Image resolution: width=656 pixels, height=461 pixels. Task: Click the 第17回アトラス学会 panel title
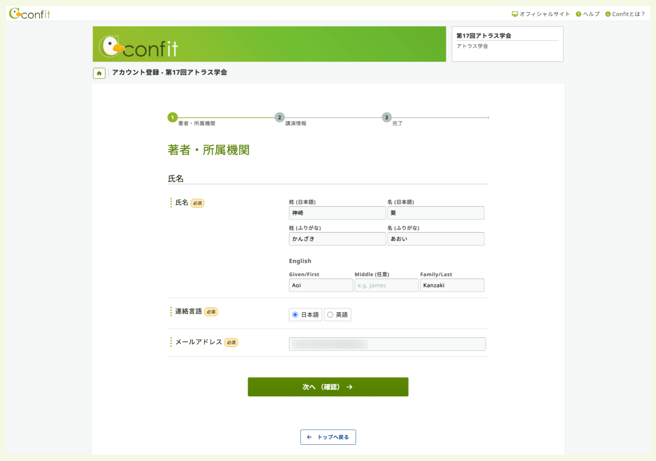click(484, 35)
